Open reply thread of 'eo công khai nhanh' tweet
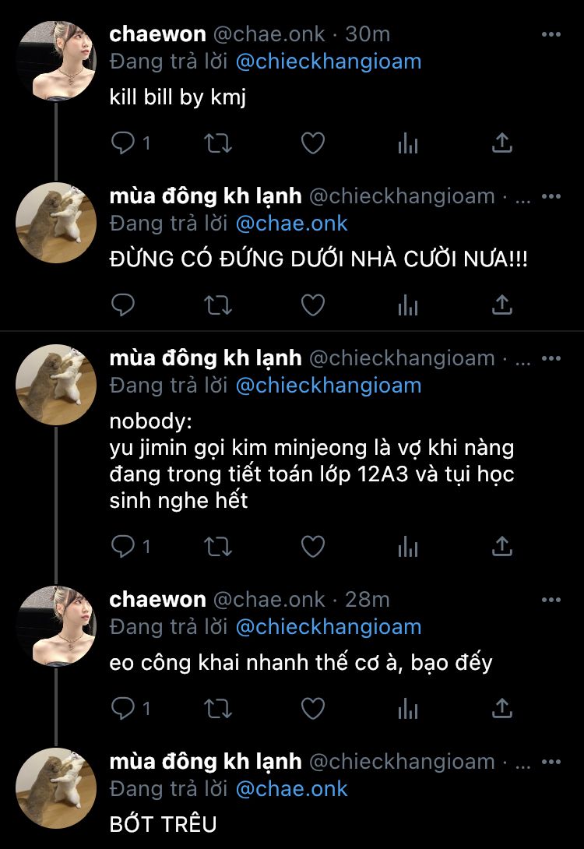The image size is (584, 849). pos(131,708)
